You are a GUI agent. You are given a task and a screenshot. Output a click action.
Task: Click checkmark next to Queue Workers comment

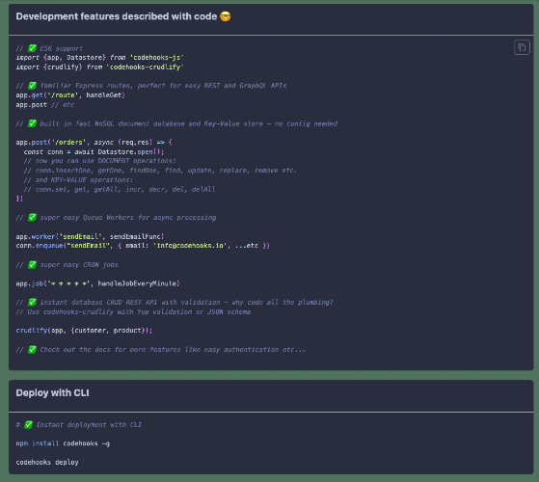click(32, 218)
